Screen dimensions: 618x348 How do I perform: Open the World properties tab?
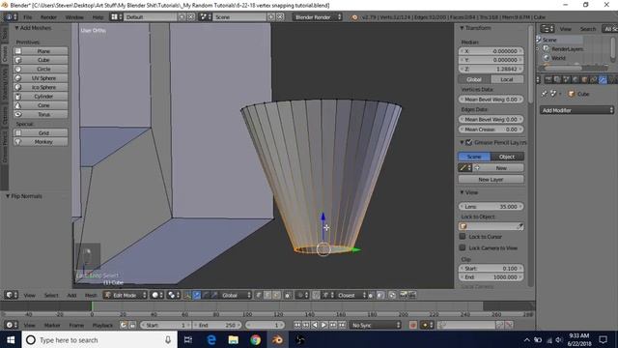tap(576, 79)
